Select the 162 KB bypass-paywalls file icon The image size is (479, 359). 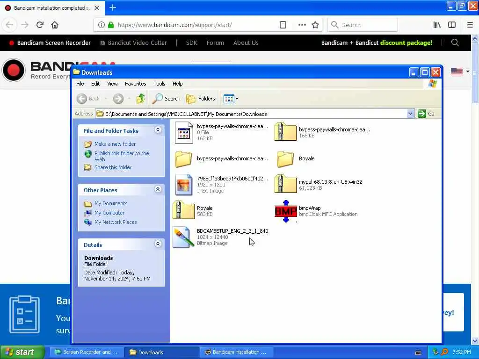coord(184,132)
